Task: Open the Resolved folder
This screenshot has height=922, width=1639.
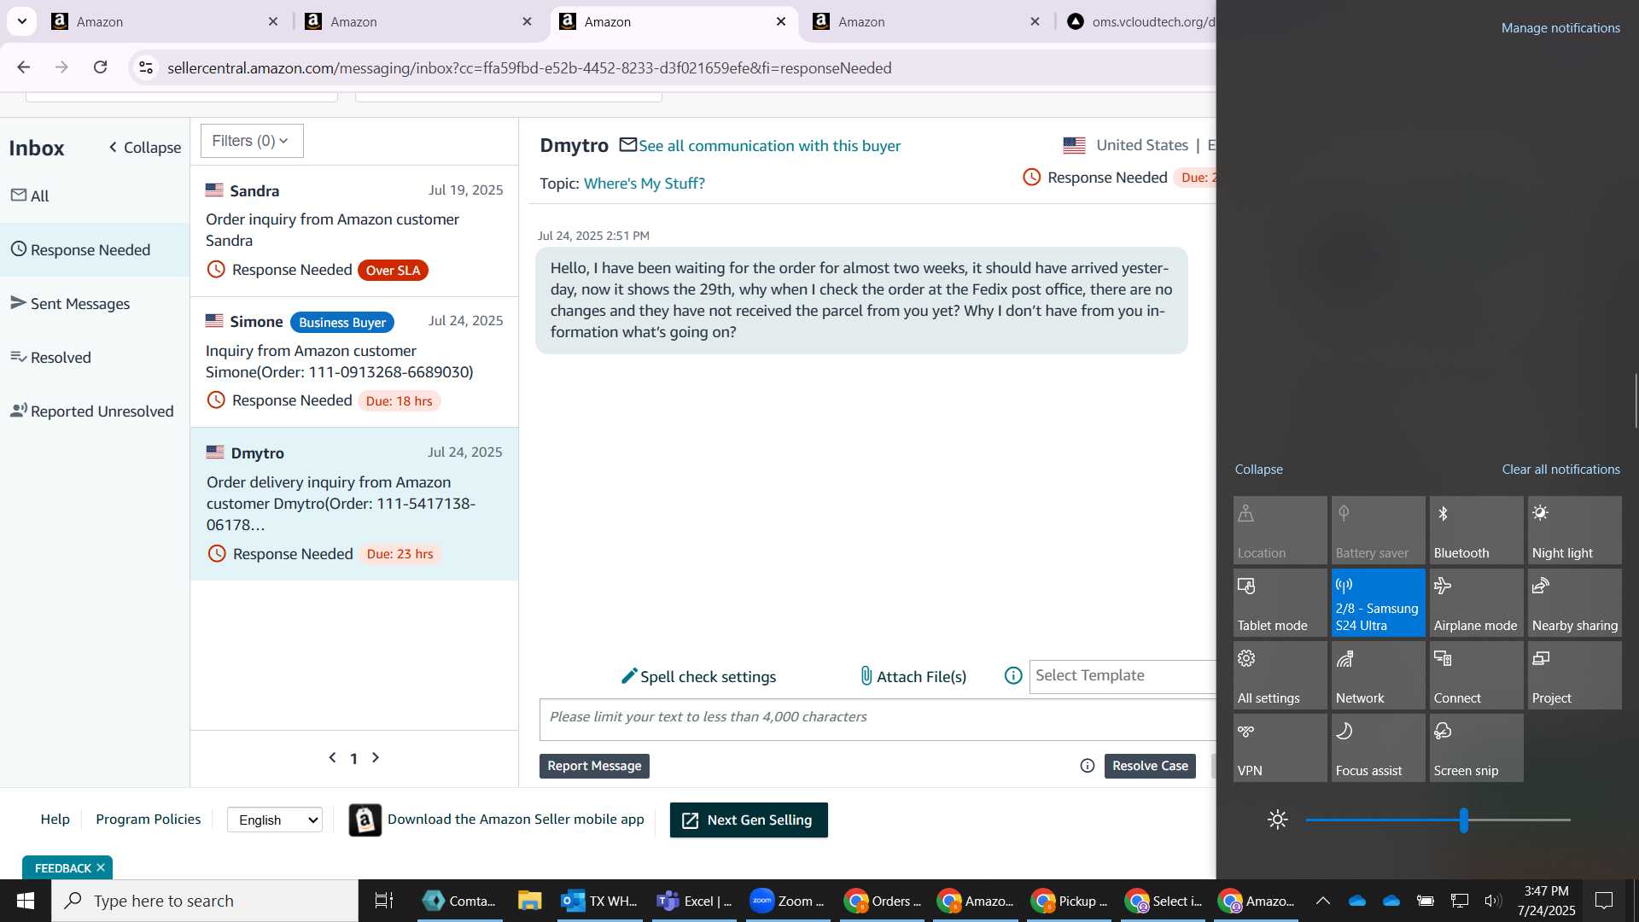Action: point(50,358)
